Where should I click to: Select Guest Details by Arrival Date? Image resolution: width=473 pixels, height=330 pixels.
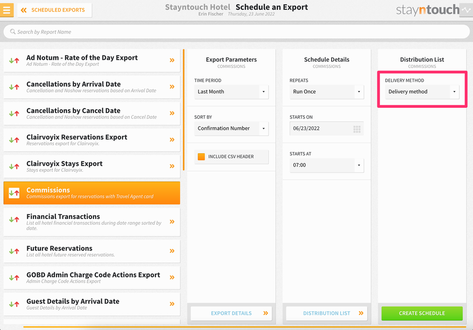coord(92,304)
